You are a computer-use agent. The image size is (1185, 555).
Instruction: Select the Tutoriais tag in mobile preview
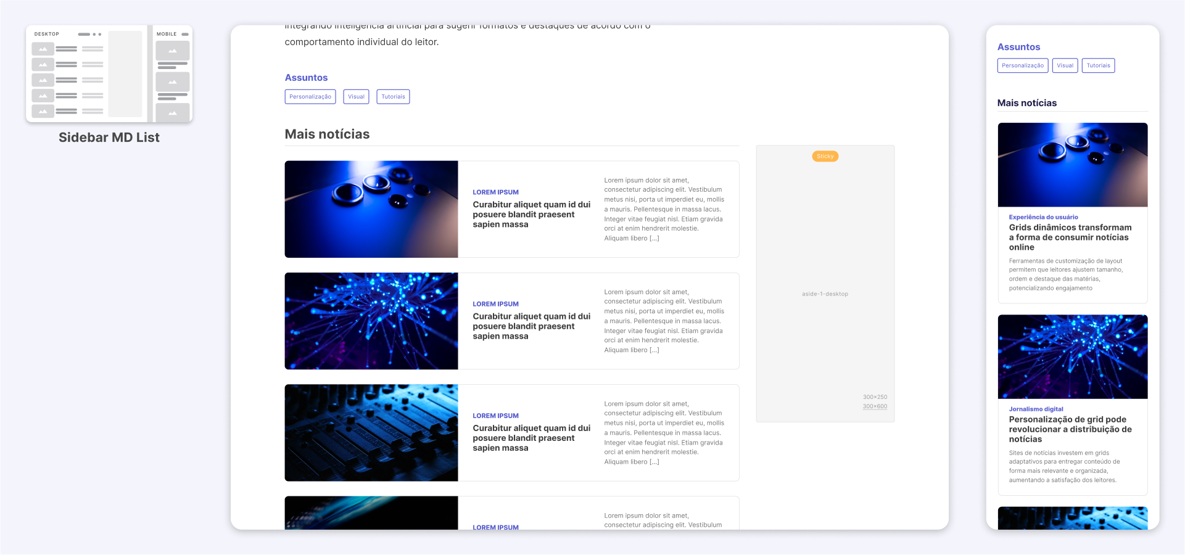[1098, 65]
